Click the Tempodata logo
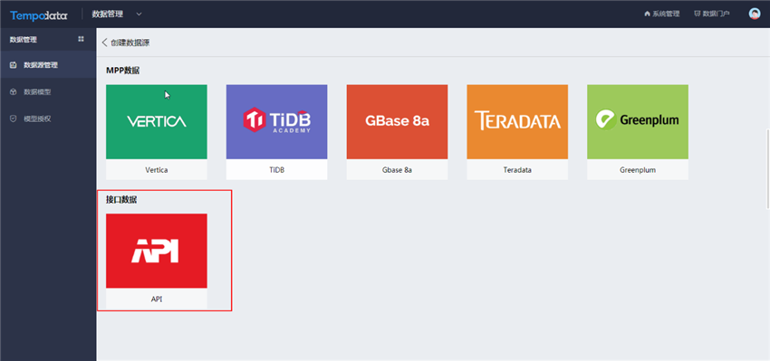770x361 pixels. coord(39,14)
